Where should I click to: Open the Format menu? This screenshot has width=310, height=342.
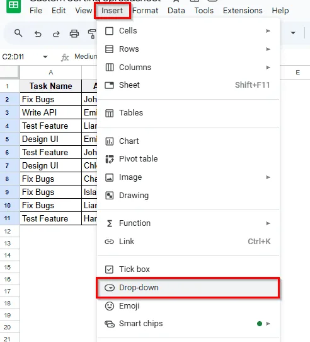point(145,11)
